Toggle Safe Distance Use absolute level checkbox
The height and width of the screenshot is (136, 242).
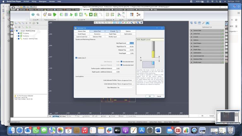[x=122, y=61]
